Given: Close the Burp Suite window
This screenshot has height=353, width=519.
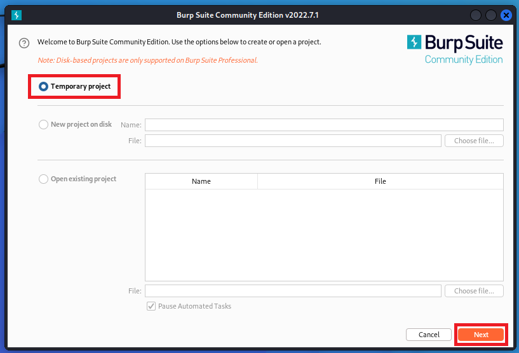Looking at the screenshot, I should [x=506, y=15].
